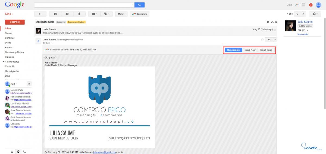Open Sent Mail folder

click(x=10, y=38)
